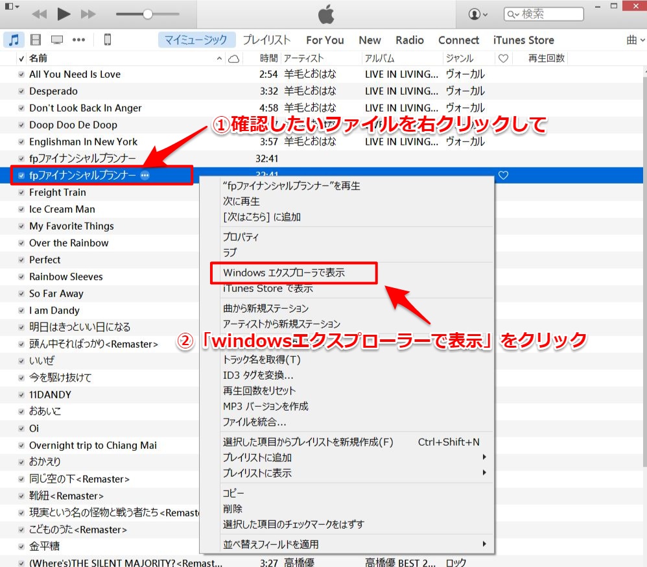The image size is (647, 567).
Task: Uncheck the Desperado checkbox
Action: (x=21, y=91)
